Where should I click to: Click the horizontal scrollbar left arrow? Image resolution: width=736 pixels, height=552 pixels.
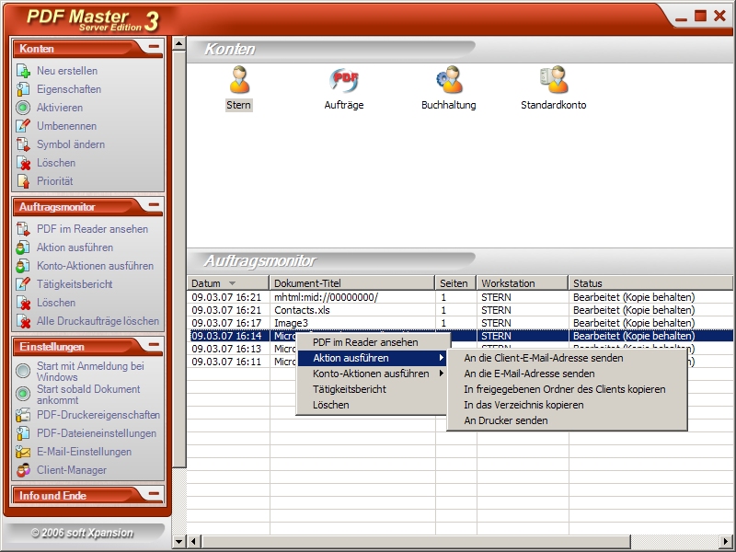click(x=193, y=541)
